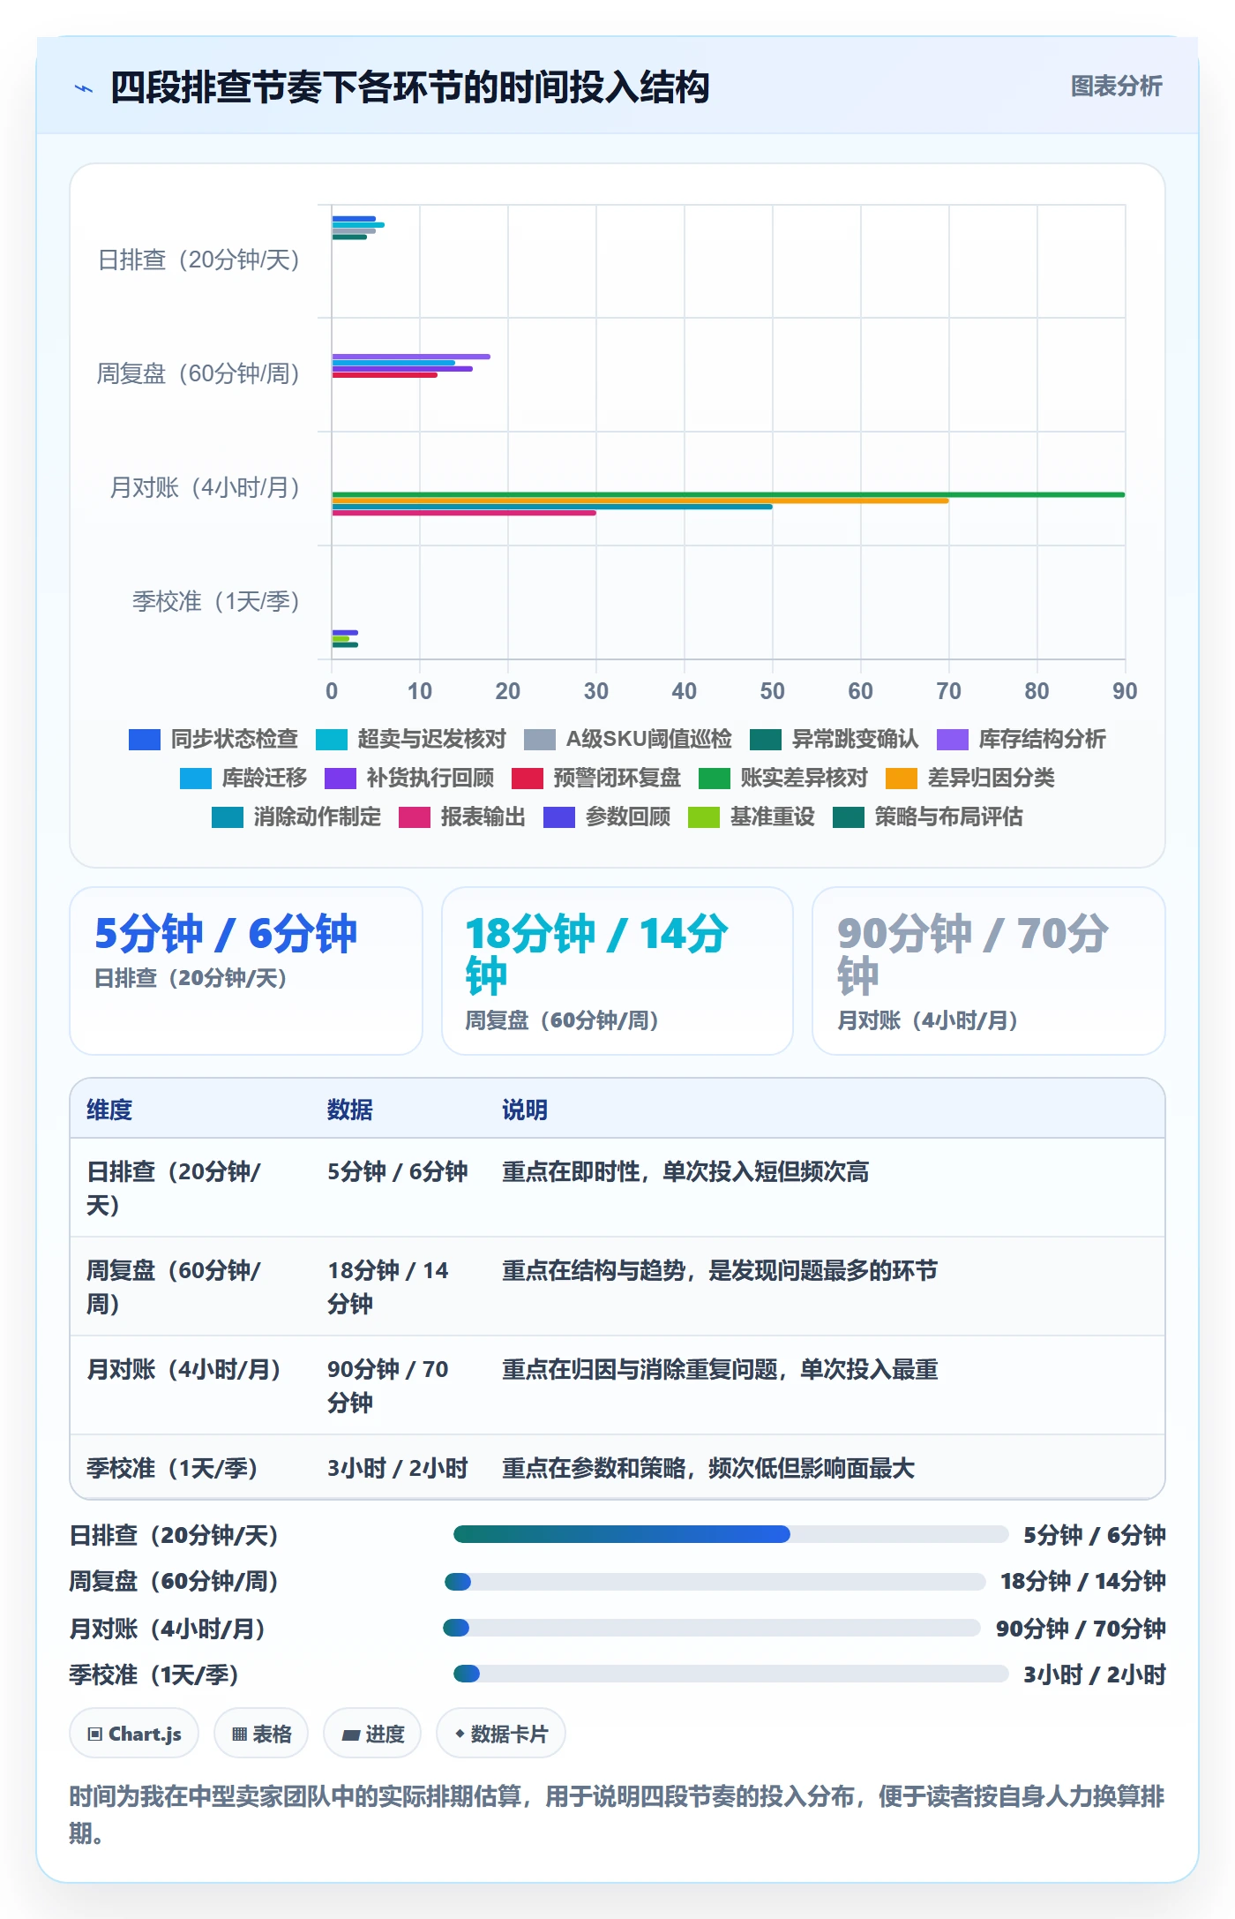Click the lightning icon beside the title
1235x1919 pixels.
(84, 88)
